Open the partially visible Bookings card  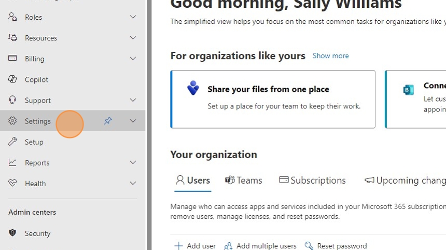tap(415, 99)
